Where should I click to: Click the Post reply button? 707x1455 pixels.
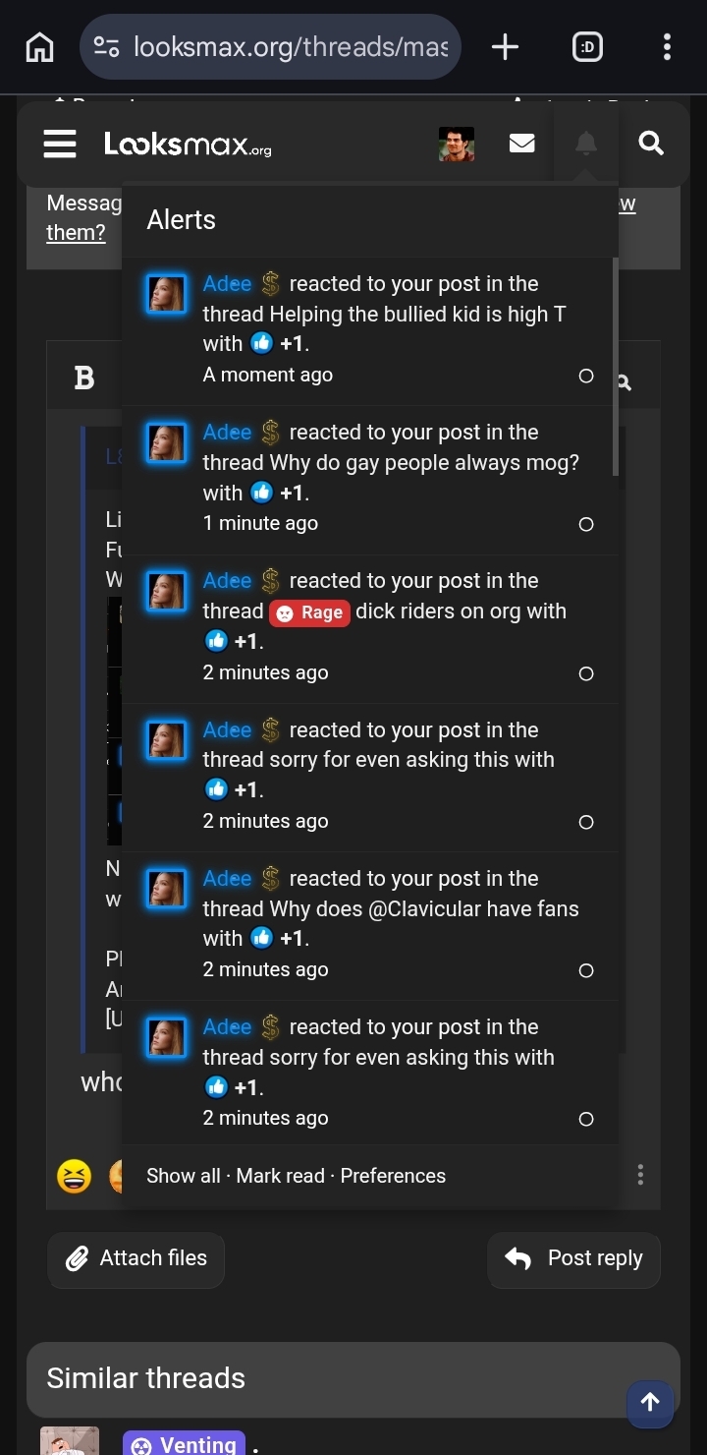point(573,1259)
